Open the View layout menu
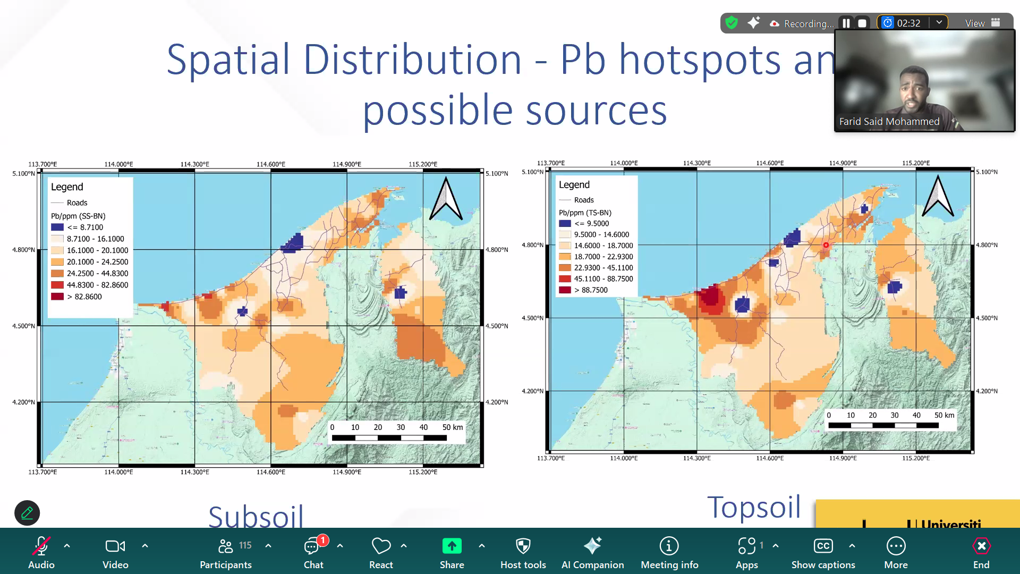This screenshot has height=574, width=1020. pyautogui.click(x=975, y=23)
